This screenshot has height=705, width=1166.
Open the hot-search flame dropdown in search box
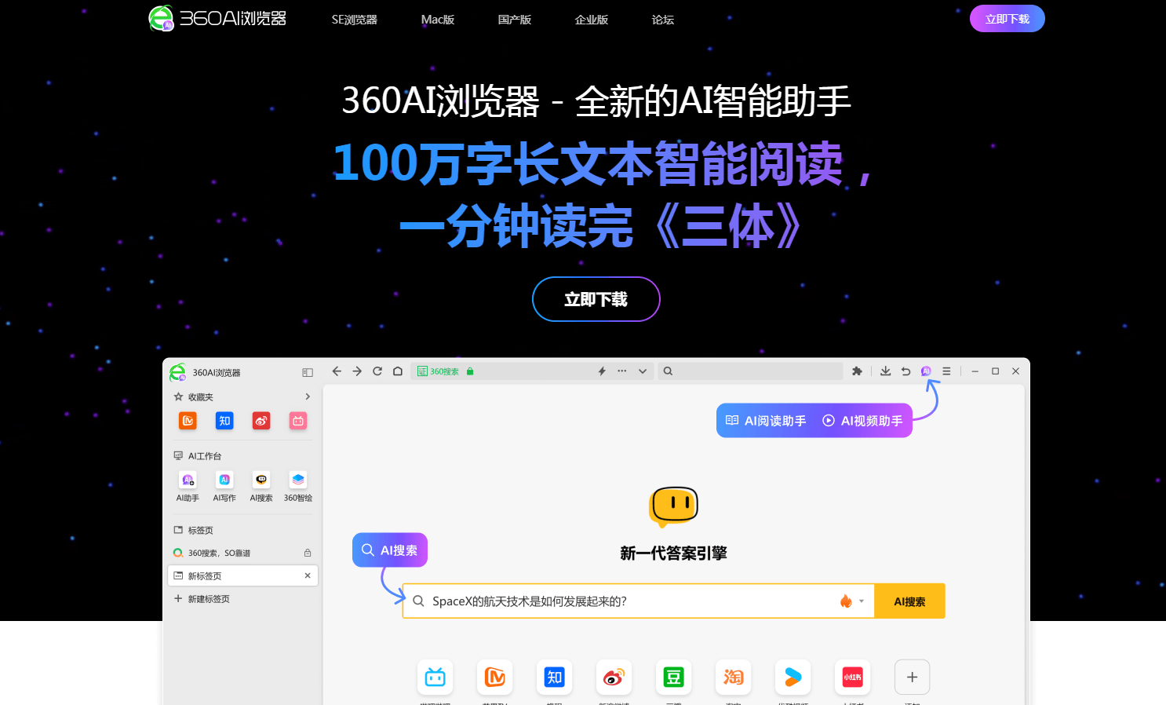click(x=850, y=600)
